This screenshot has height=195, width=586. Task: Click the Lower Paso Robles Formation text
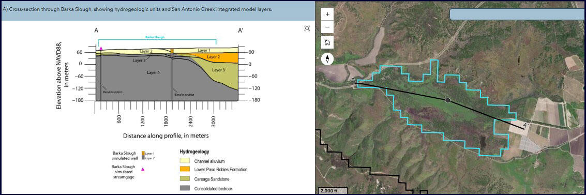click(220, 170)
